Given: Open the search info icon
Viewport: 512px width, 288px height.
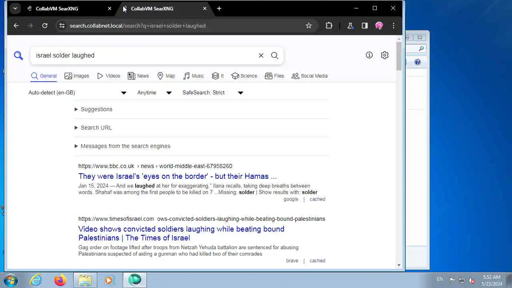Looking at the screenshot, I should (369, 55).
